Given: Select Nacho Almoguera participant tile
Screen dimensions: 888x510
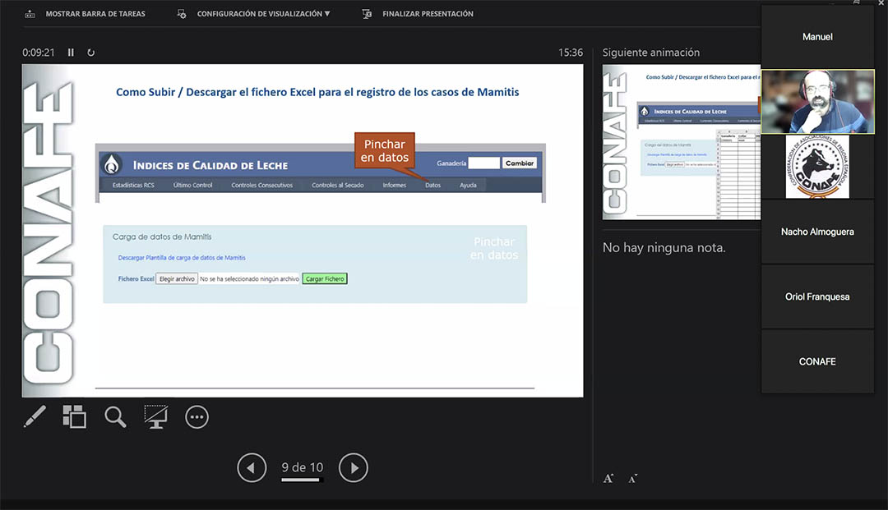Looking at the screenshot, I should pos(817,232).
